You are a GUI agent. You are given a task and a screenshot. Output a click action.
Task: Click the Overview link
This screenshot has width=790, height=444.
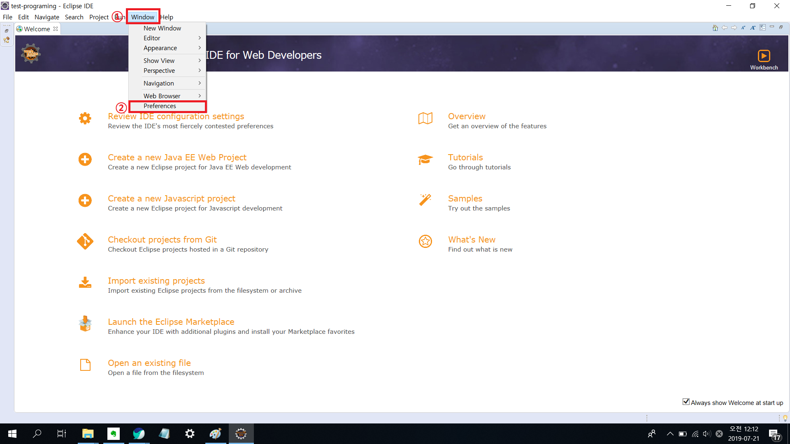pos(467,116)
